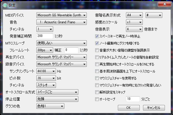This screenshot has width=173, height=115.
Task: Enable 音量が大きい音階の鍵盤を強調表示 checkbox
Action: (x=97, y=50)
